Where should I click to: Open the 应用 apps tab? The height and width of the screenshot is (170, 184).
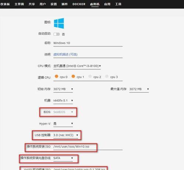(x=107, y=4)
